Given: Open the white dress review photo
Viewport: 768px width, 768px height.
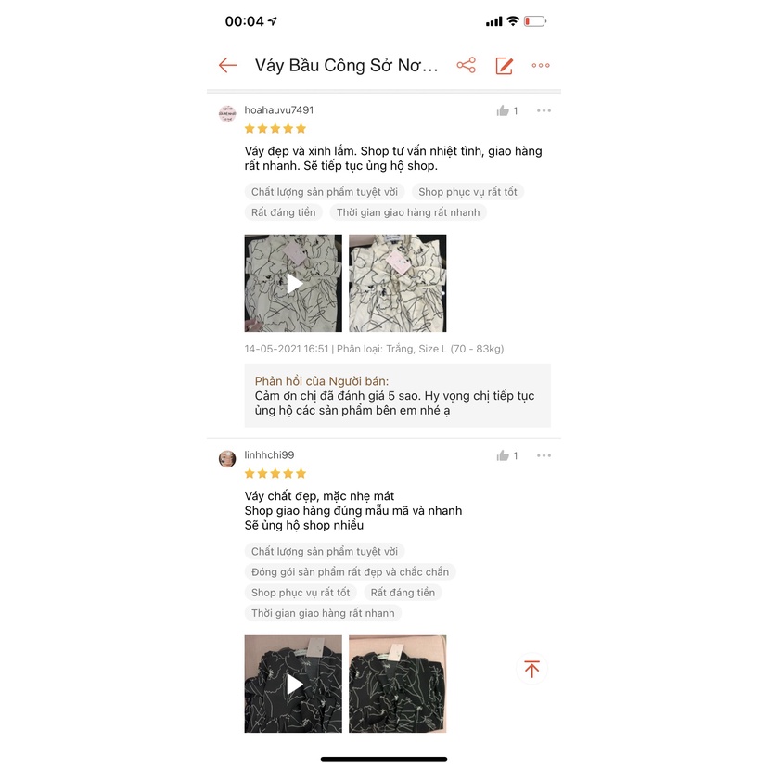Looking at the screenshot, I should [398, 283].
